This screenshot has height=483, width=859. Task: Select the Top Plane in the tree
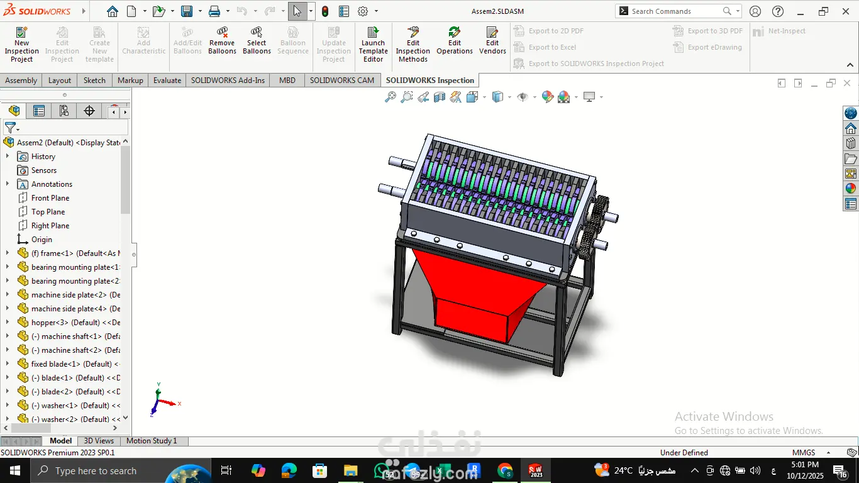[48, 212]
